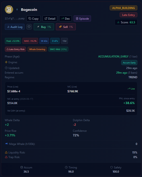This screenshot has height=177, width=142.
Task: Click the Safety shield icon
Action: click(112, 167)
